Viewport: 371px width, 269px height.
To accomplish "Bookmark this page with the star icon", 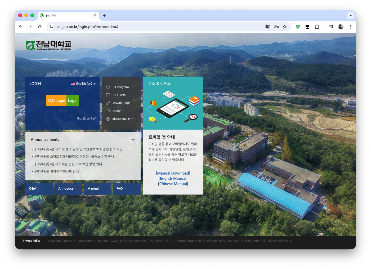I will pos(285,27).
